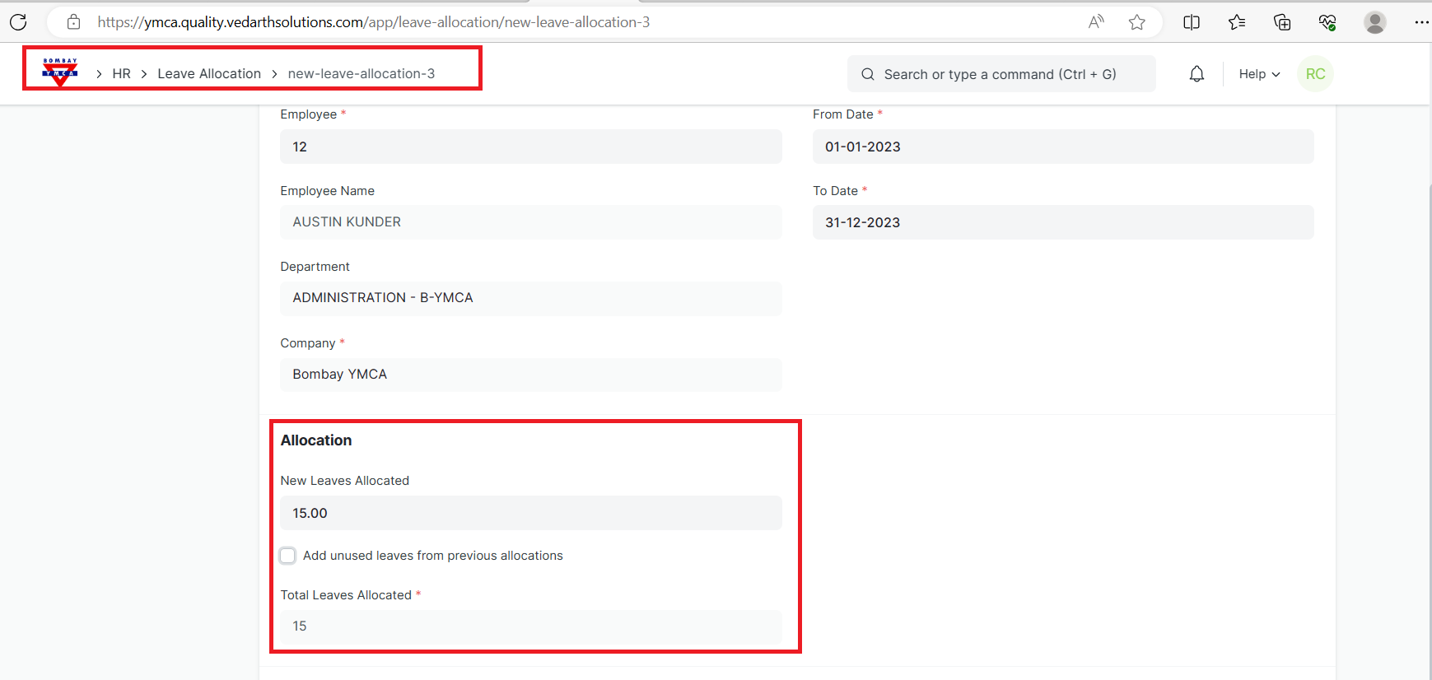Click the Bombay YMCA logo icon
The width and height of the screenshot is (1432, 680).
pyautogui.click(x=60, y=72)
